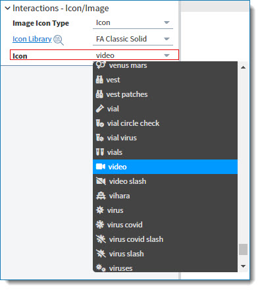Collapse the Interactions - Icon/Image section
Image resolution: width=260 pixels, height=290 pixels.
point(7,9)
